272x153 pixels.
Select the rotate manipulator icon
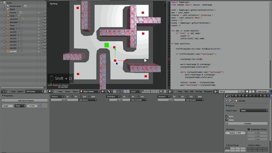(x=125, y=91)
